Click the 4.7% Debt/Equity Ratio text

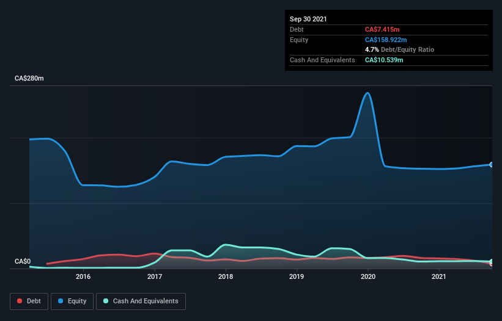[399, 50]
